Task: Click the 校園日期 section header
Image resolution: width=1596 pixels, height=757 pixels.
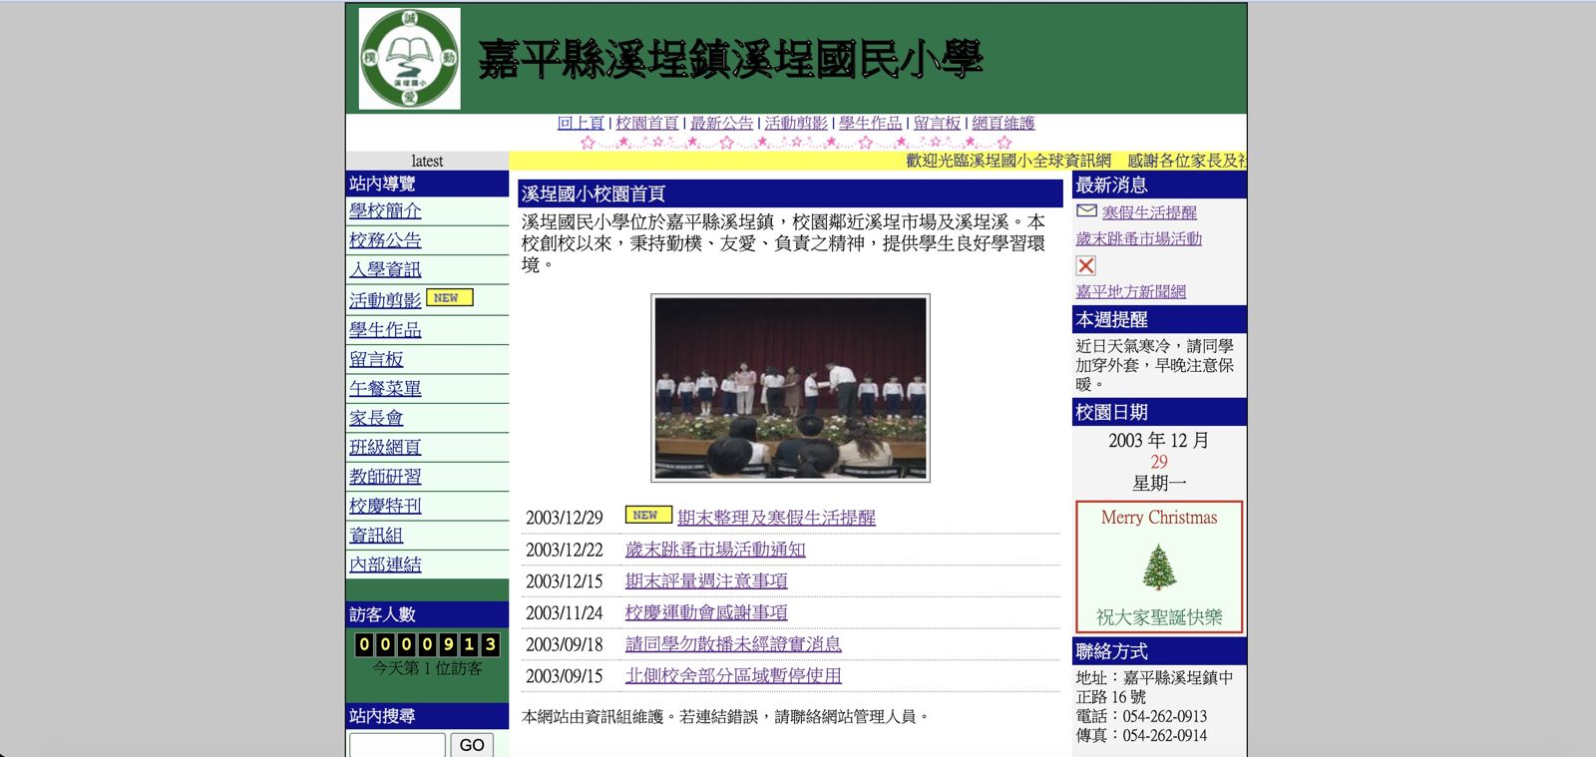Action: click(1159, 412)
